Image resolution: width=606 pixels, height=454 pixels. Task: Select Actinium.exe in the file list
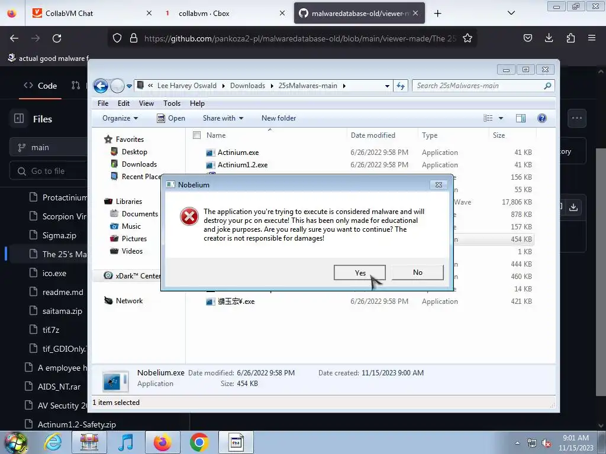pos(238,153)
